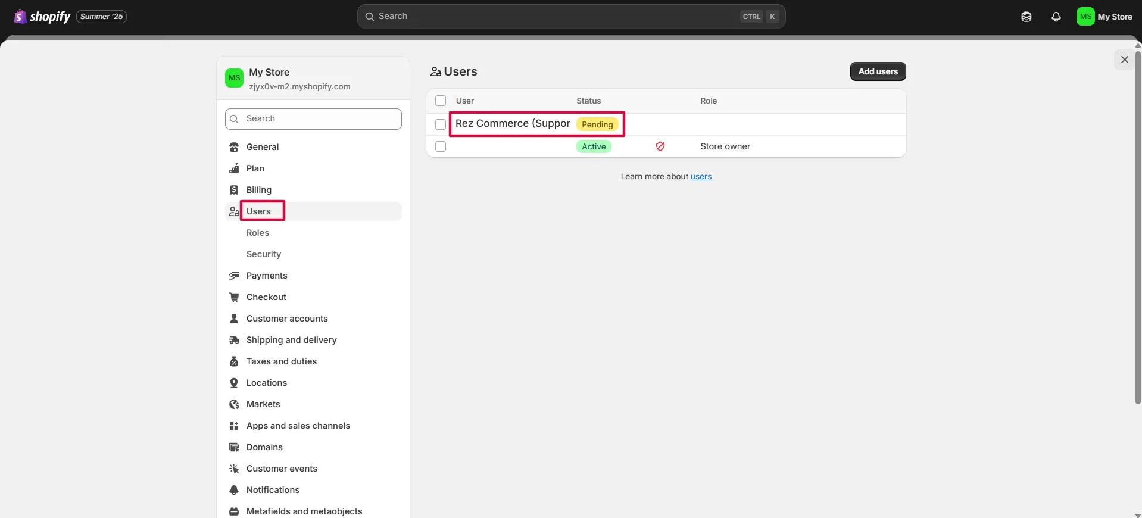
Task: Tick the select-all checkbox in the Users header
Action: pyautogui.click(x=441, y=101)
